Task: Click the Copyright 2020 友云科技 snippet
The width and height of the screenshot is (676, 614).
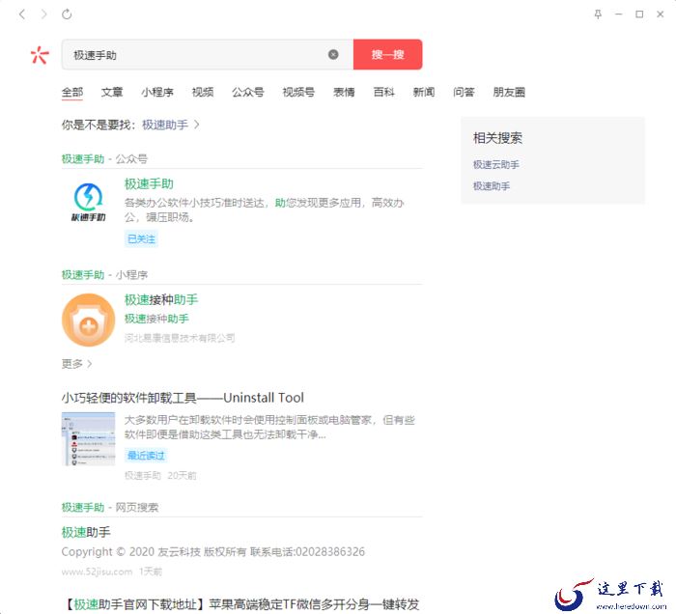Action: [213, 552]
